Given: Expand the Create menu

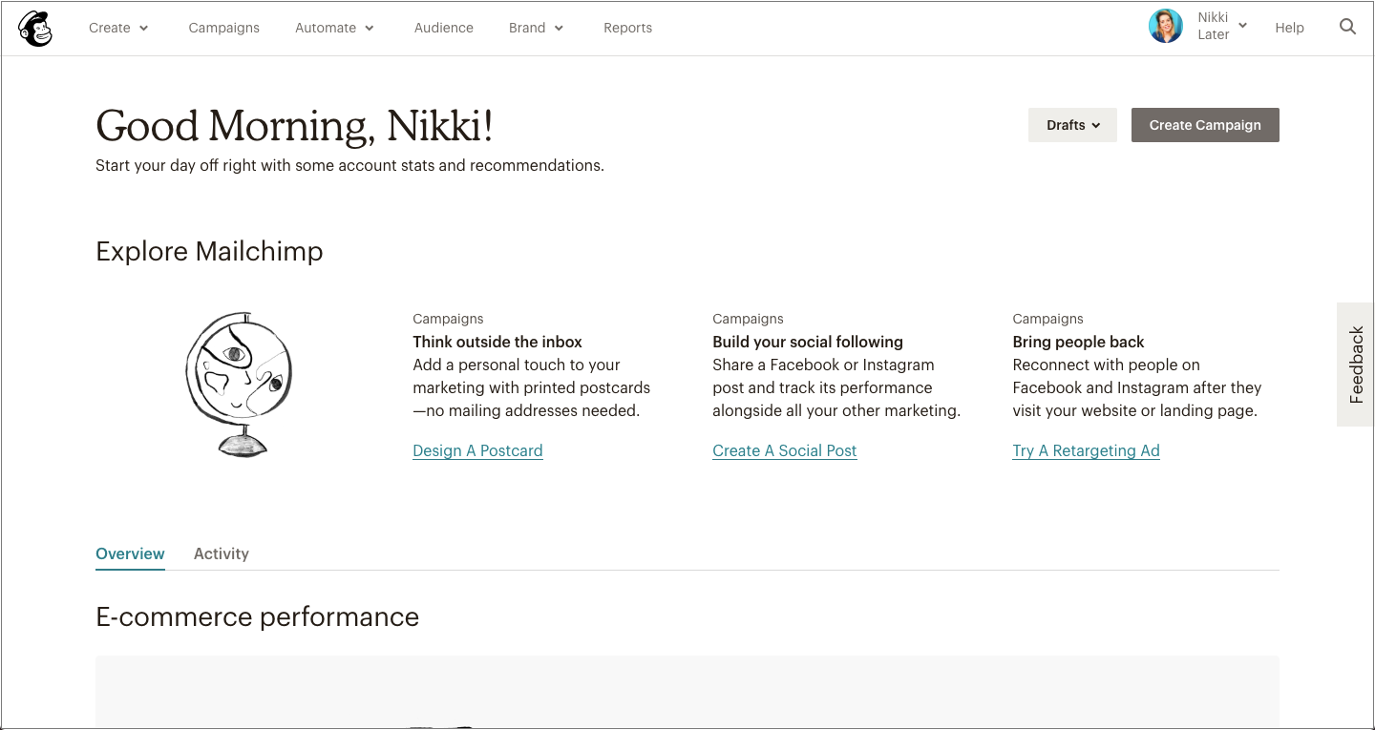Looking at the screenshot, I should click(119, 28).
